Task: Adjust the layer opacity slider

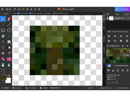Action: coord(120,32)
